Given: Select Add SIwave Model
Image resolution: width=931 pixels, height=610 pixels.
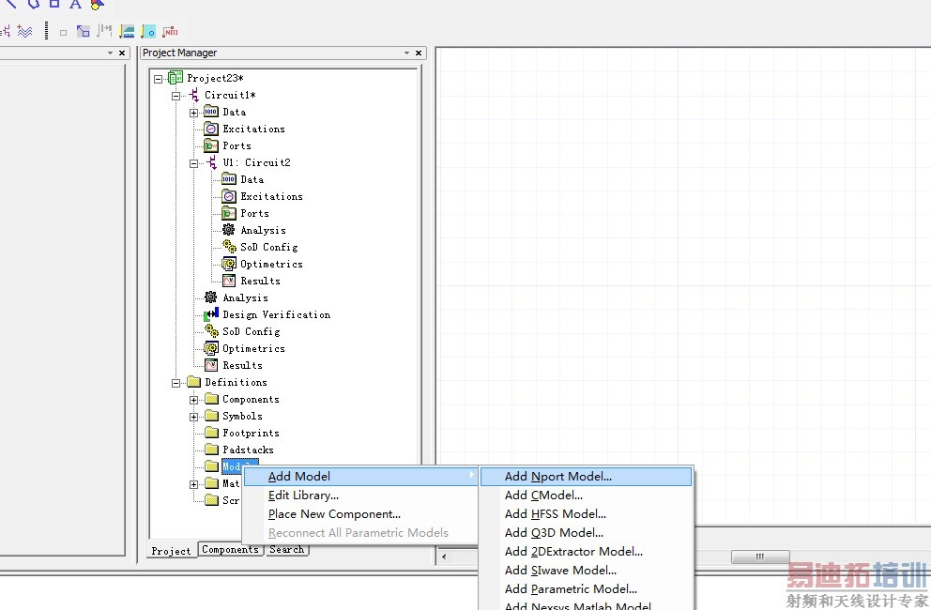Looking at the screenshot, I should 586,571.
